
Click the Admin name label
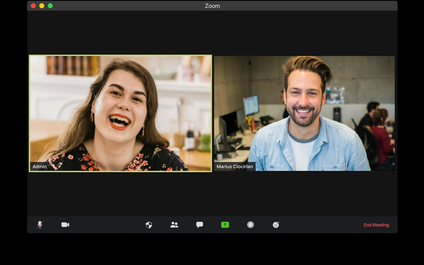click(x=40, y=167)
